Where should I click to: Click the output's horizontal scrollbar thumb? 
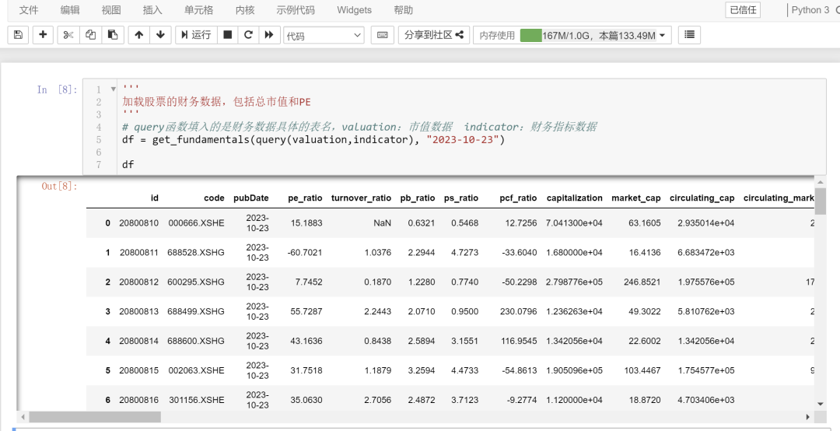pos(95,417)
